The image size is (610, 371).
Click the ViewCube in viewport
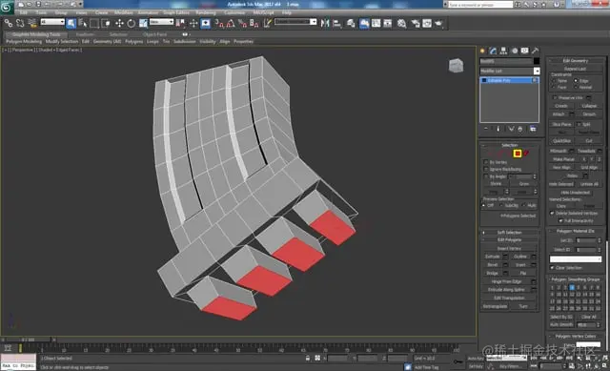[x=456, y=66]
